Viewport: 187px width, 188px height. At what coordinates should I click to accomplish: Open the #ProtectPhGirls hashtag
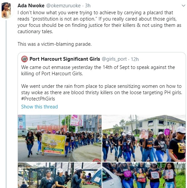[38, 99]
